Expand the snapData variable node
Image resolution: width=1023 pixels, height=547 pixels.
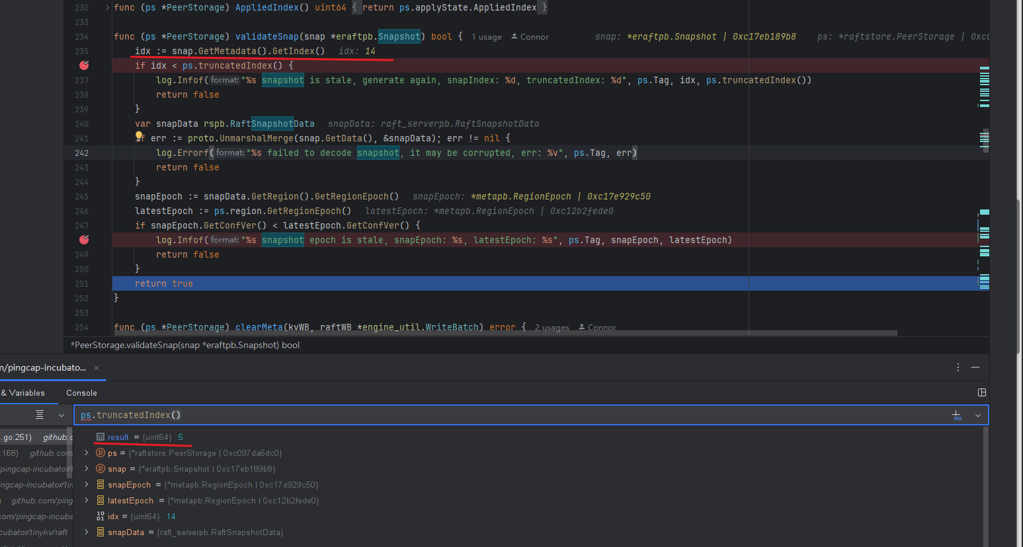coord(87,532)
